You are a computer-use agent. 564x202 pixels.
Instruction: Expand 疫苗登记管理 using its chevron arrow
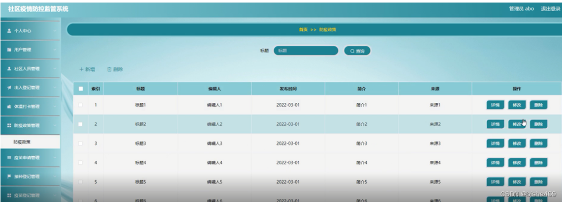coord(55,195)
